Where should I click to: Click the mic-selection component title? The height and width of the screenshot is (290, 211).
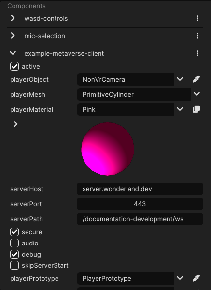point(44,36)
